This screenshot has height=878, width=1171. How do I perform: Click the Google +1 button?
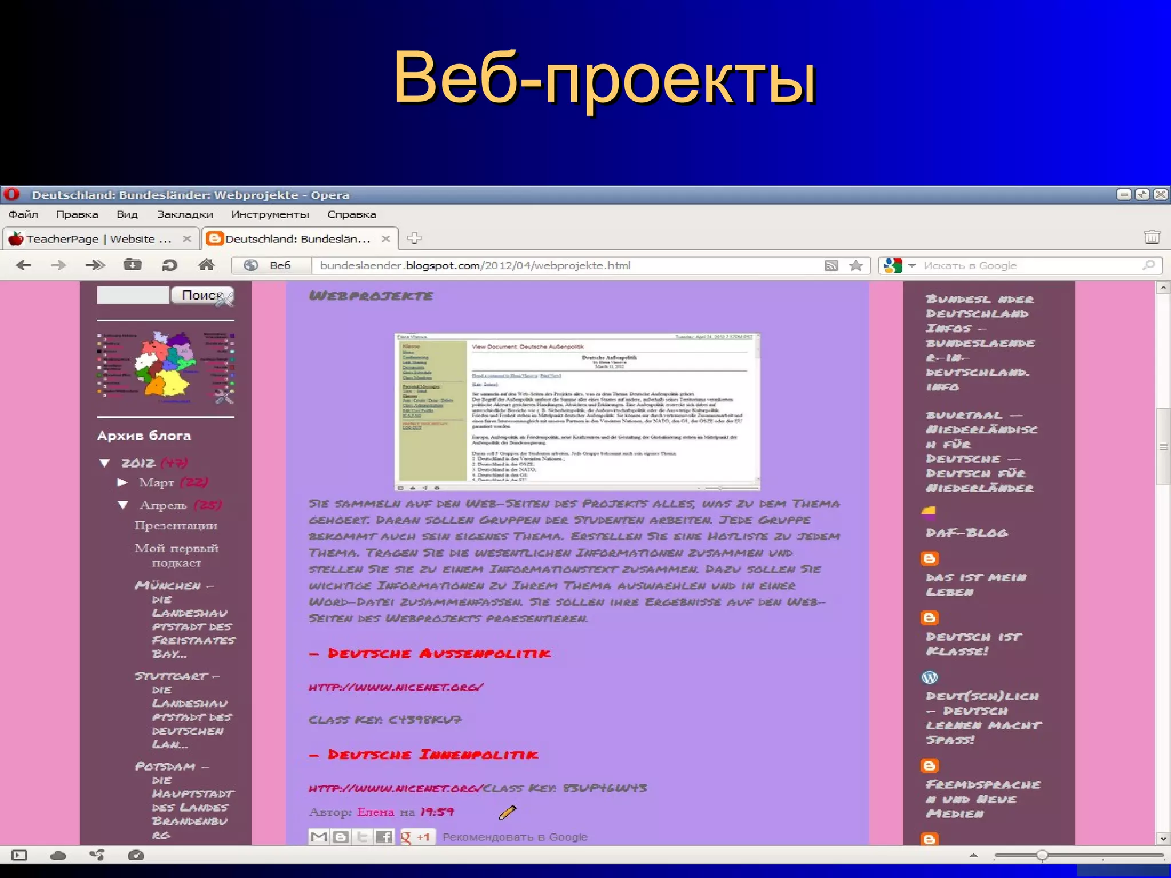click(x=417, y=837)
